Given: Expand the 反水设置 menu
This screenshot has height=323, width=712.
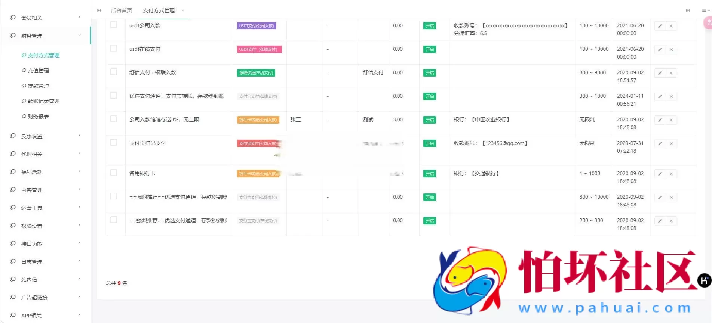Looking at the screenshot, I should (46, 136).
